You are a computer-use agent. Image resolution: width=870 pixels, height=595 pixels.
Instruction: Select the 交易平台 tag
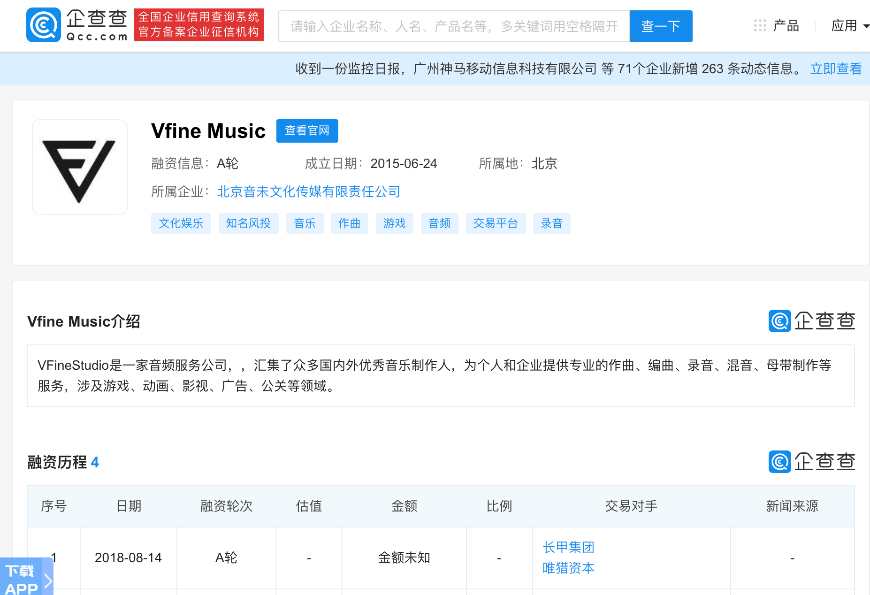pos(495,223)
